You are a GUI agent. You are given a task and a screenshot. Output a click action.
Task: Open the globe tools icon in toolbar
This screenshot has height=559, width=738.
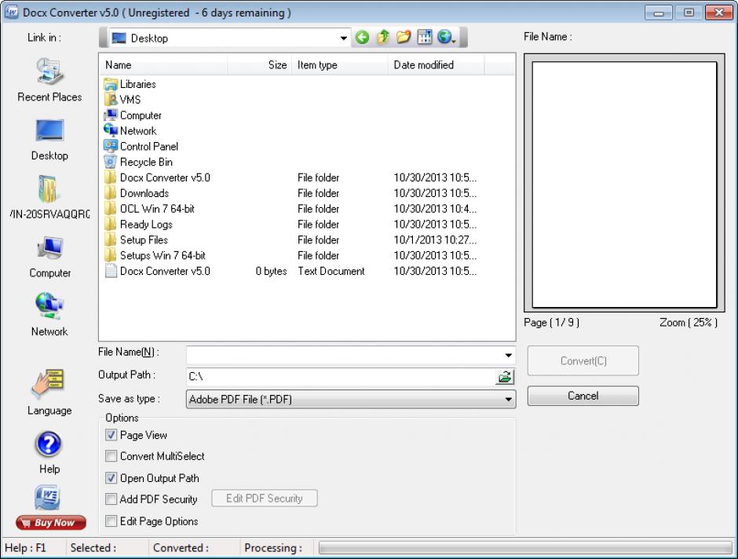point(446,37)
